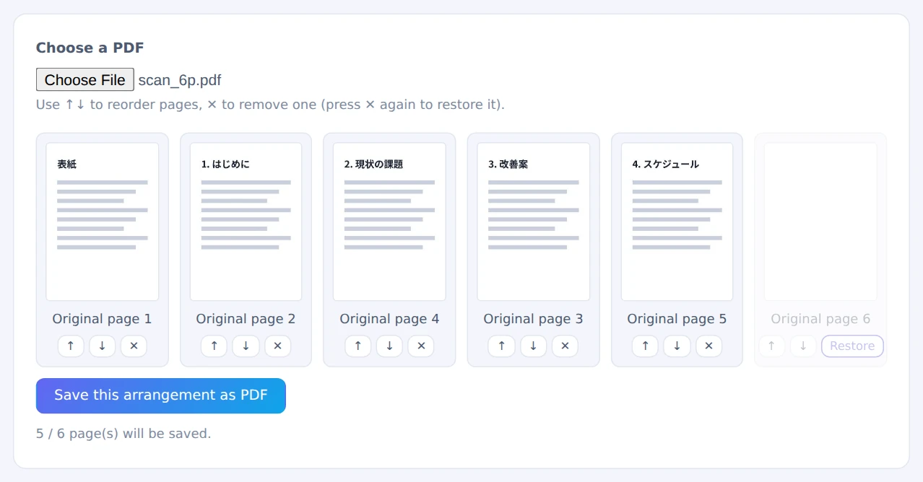The width and height of the screenshot is (923, 482).
Task: Select the 1. はじめに page thumbnail
Action: pyautogui.click(x=246, y=222)
